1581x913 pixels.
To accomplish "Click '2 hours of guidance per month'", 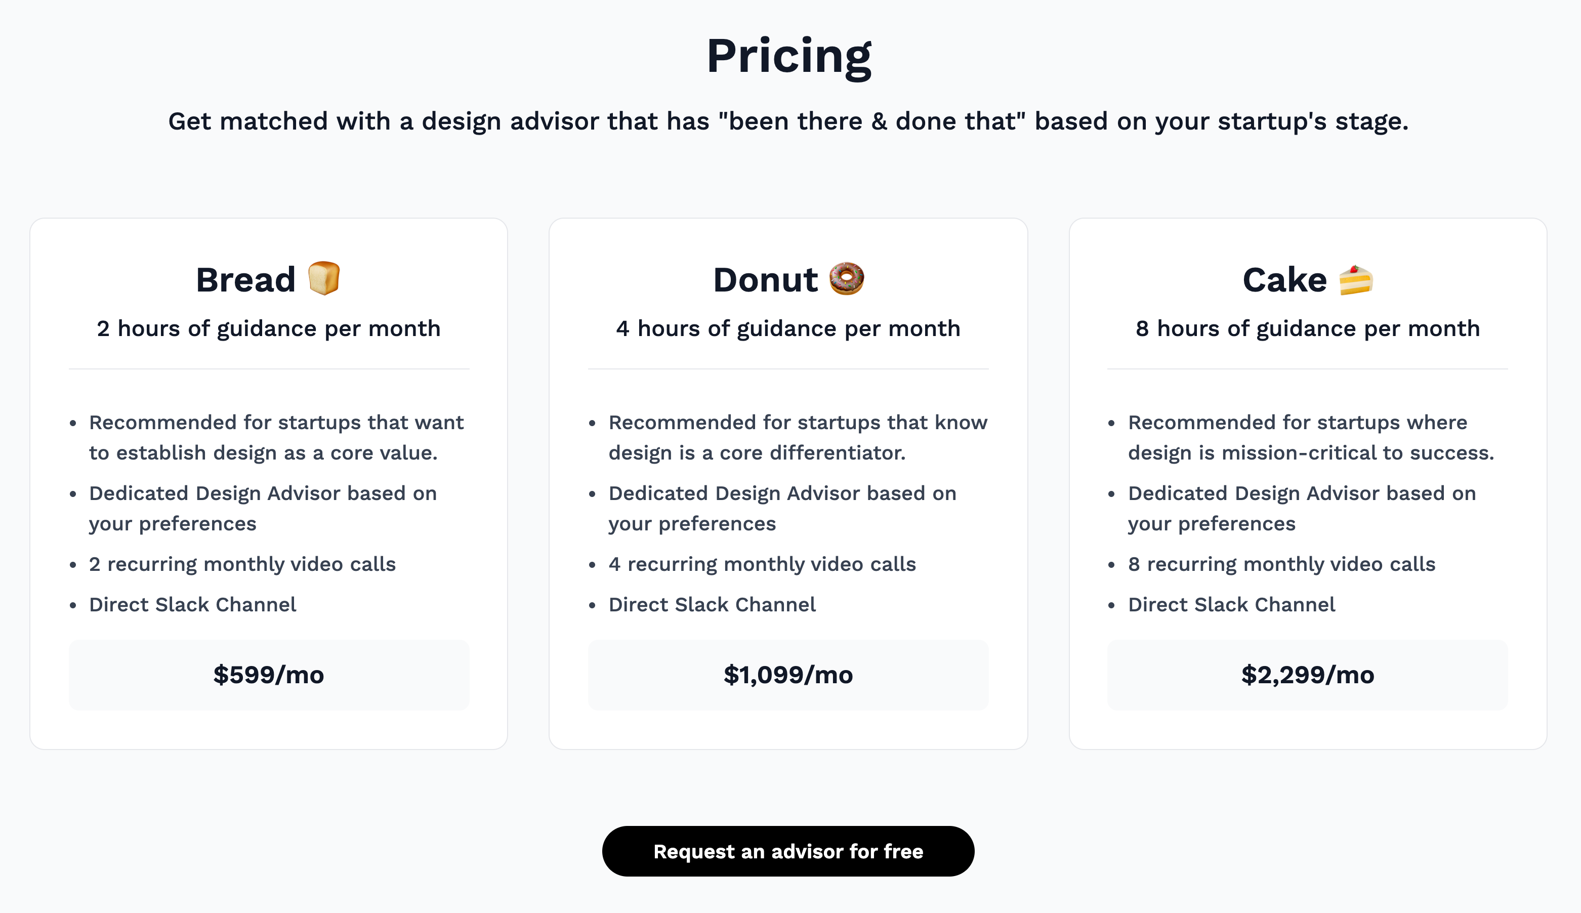I will point(269,328).
